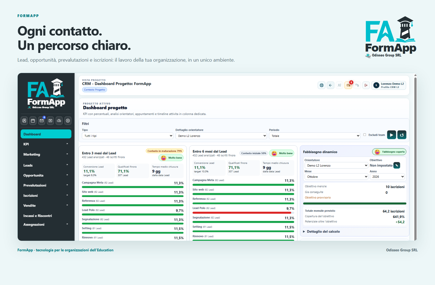The width and height of the screenshot is (435, 285).
Task: Click the 'Contesto iniziale 50%' badge
Action: click(x=254, y=153)
